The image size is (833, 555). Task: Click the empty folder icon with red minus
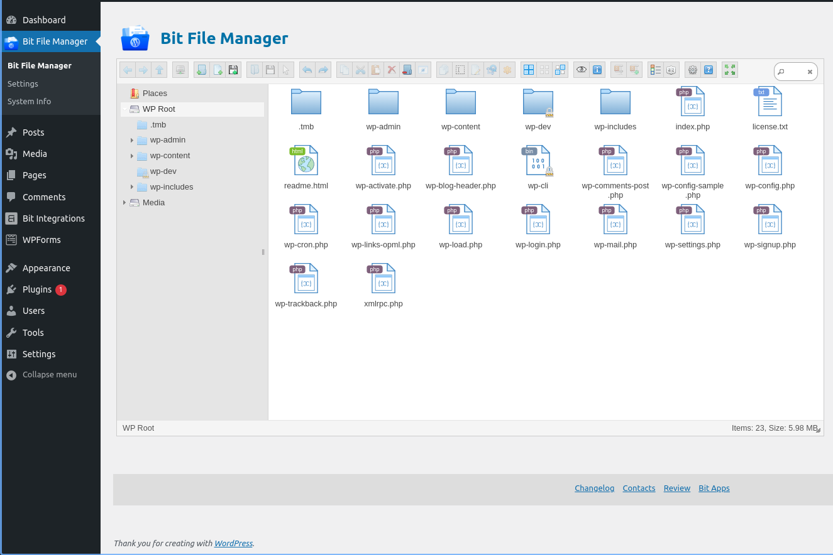[407, 70]
